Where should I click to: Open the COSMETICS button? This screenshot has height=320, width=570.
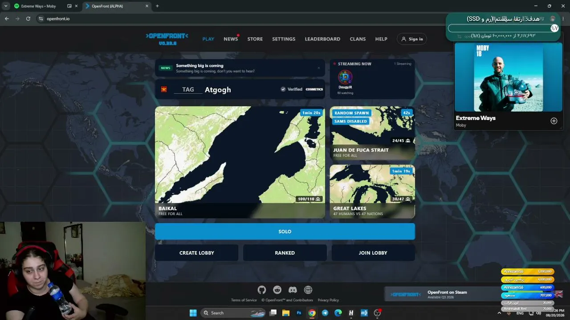point(314,89)
